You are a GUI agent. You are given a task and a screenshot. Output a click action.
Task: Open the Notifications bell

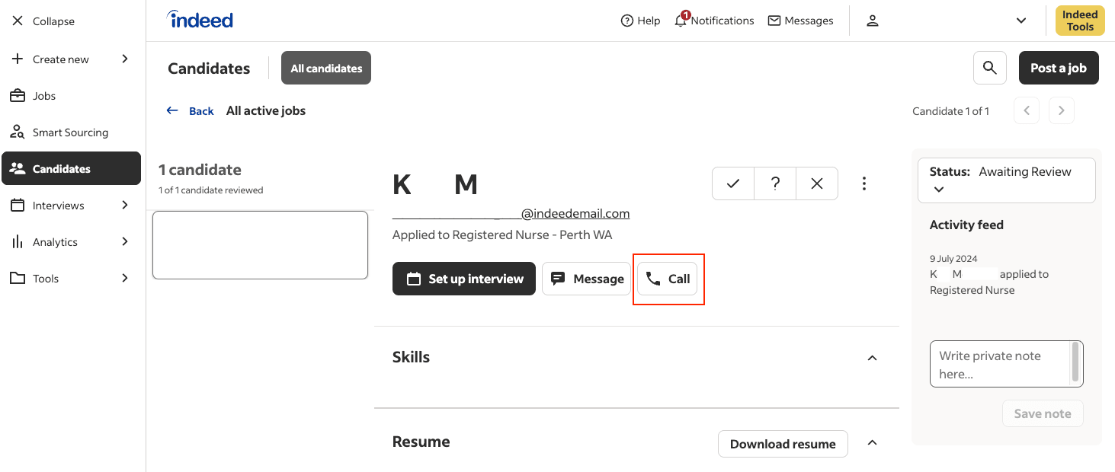[x=681, y=21]
